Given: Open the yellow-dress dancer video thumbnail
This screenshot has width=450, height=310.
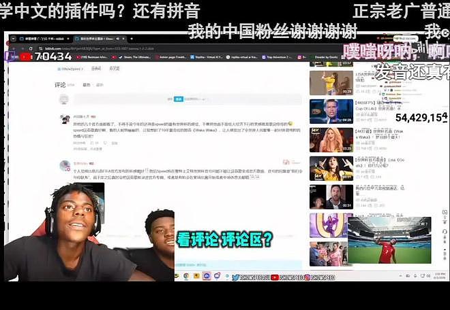Looking at the screenshot, I should tap(331, 83).
